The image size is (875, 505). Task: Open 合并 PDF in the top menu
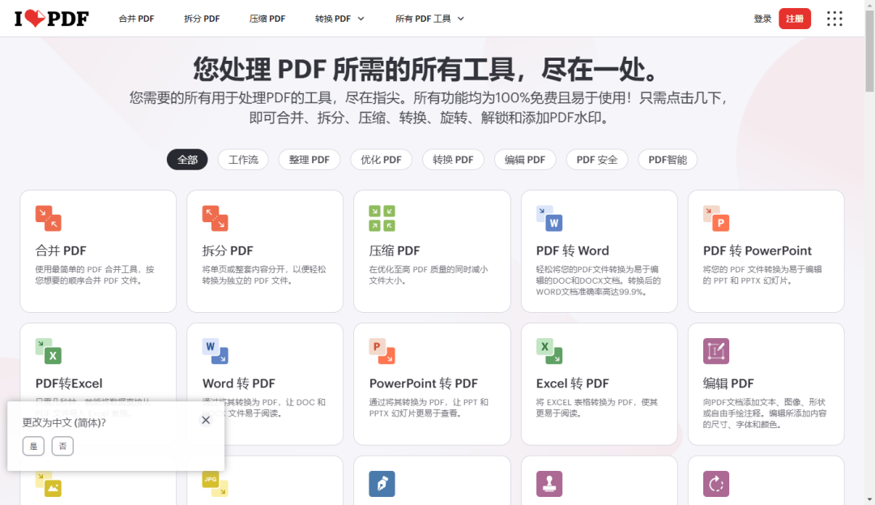[x=136, y=19]
